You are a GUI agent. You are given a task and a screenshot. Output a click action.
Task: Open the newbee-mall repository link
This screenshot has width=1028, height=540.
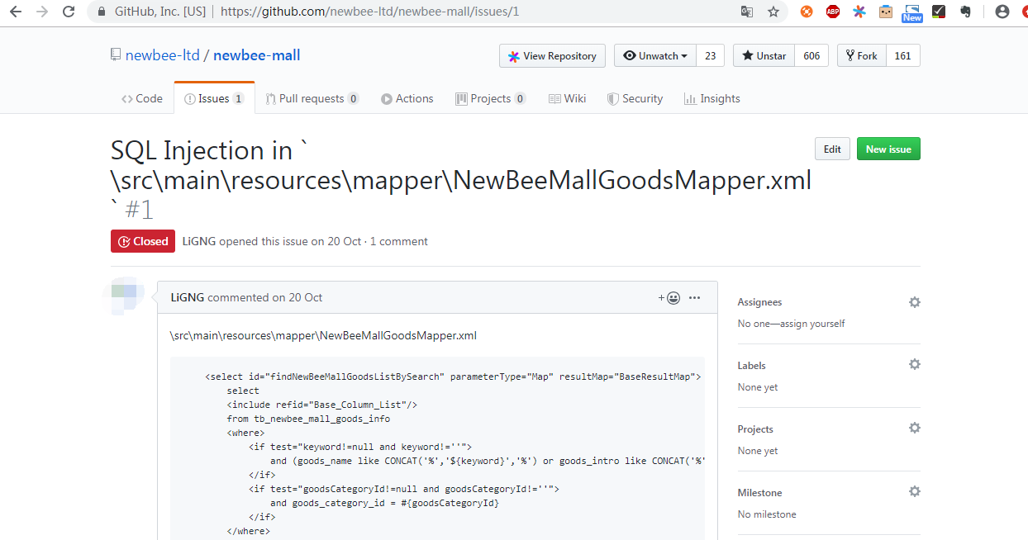click(257, 55)
